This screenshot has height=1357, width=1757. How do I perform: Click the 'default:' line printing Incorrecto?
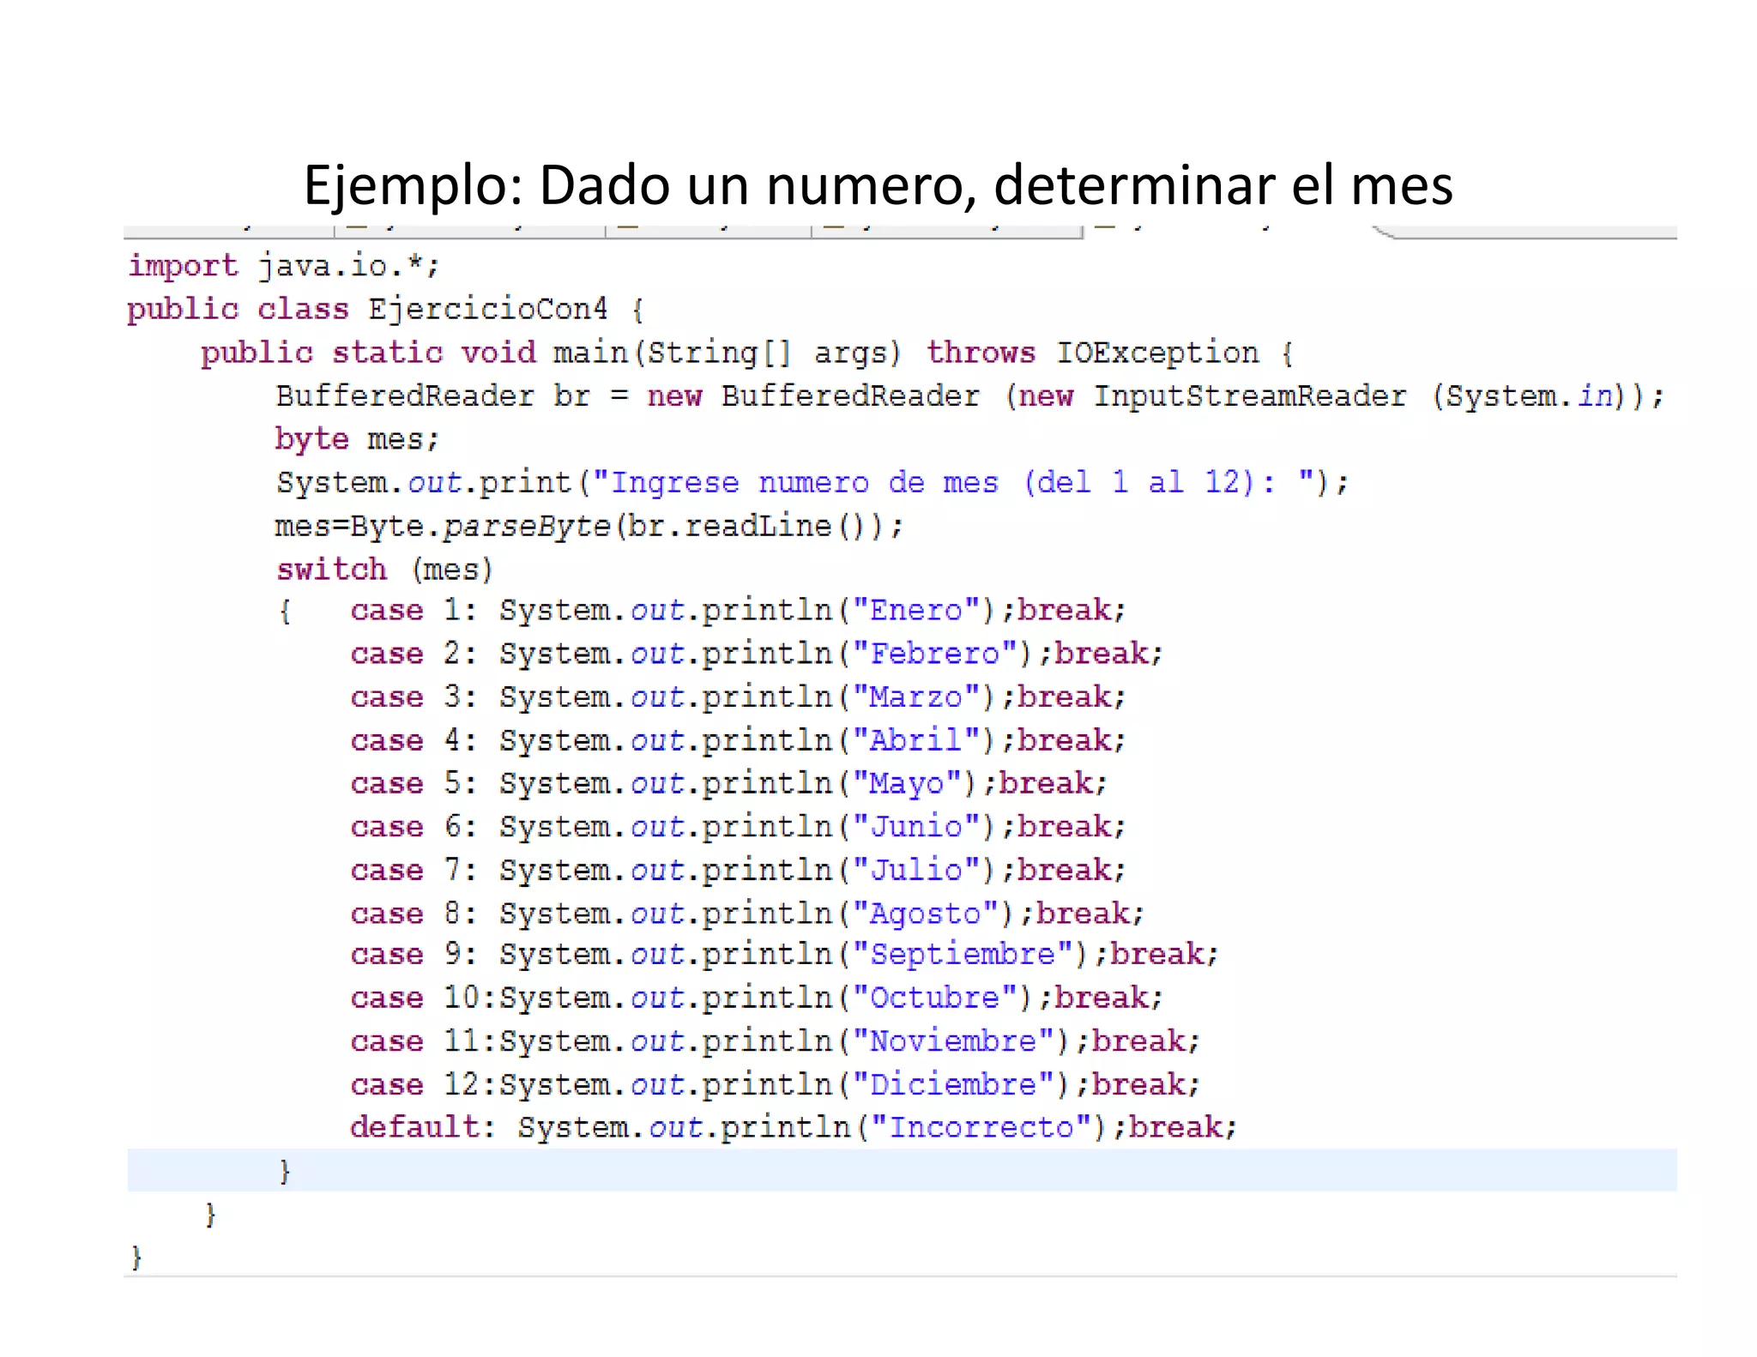click(x=794, y=1127)
